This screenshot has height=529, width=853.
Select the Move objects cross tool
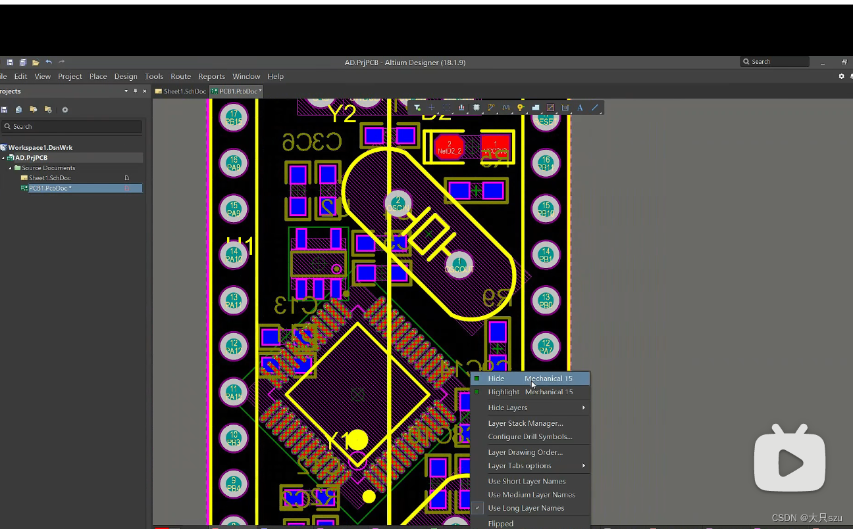pyautogui.click(x=432, y=108)
